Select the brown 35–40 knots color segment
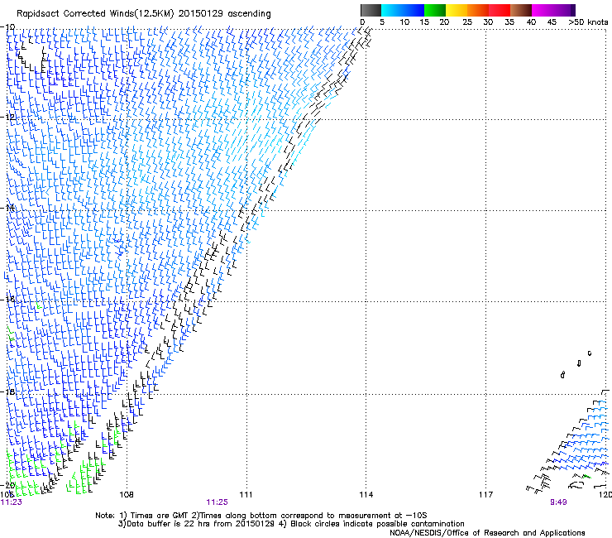Screen dimensions: 612x538 pos(521,10)
